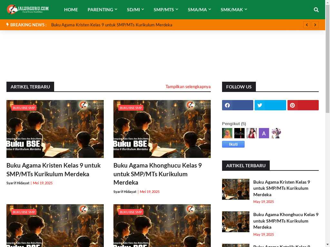Open the Facebook follow button

tap(238, 105)
